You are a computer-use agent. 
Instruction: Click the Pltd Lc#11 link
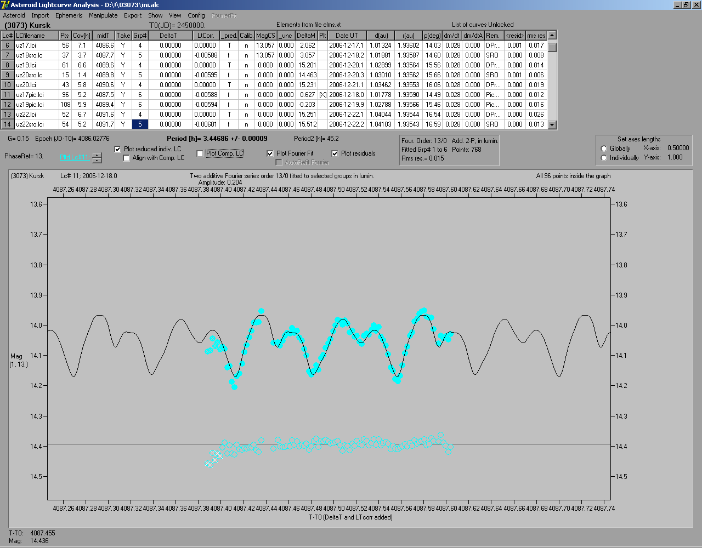pyautogui.click(x=74, y=157)
